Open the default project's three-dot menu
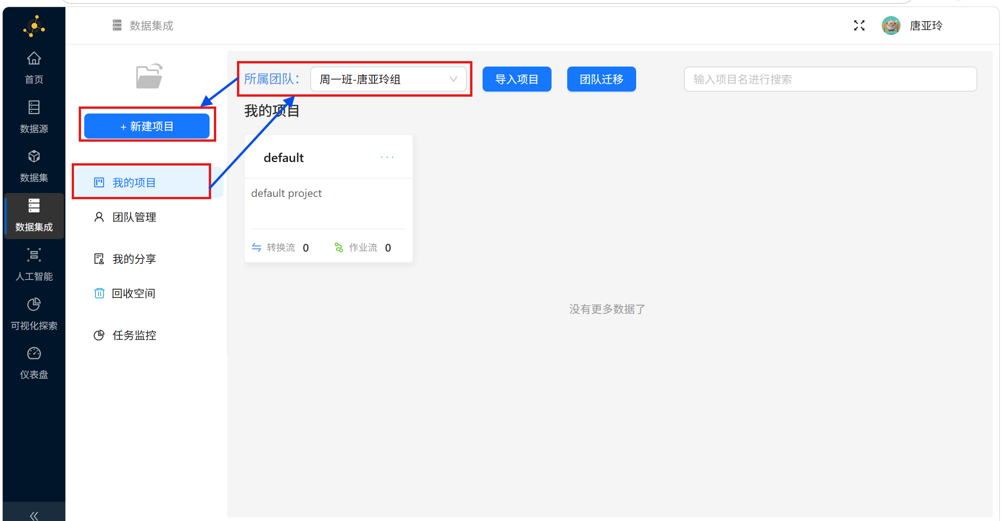Viewport: 1002px width, 521px height. coord(387,157)
